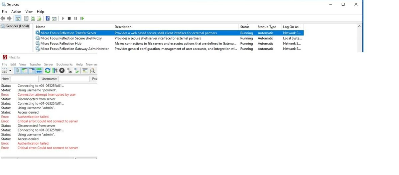Open FileZilla directory listing filters icon
Viewport: 399px width, 175px height.
click(85, 70)
